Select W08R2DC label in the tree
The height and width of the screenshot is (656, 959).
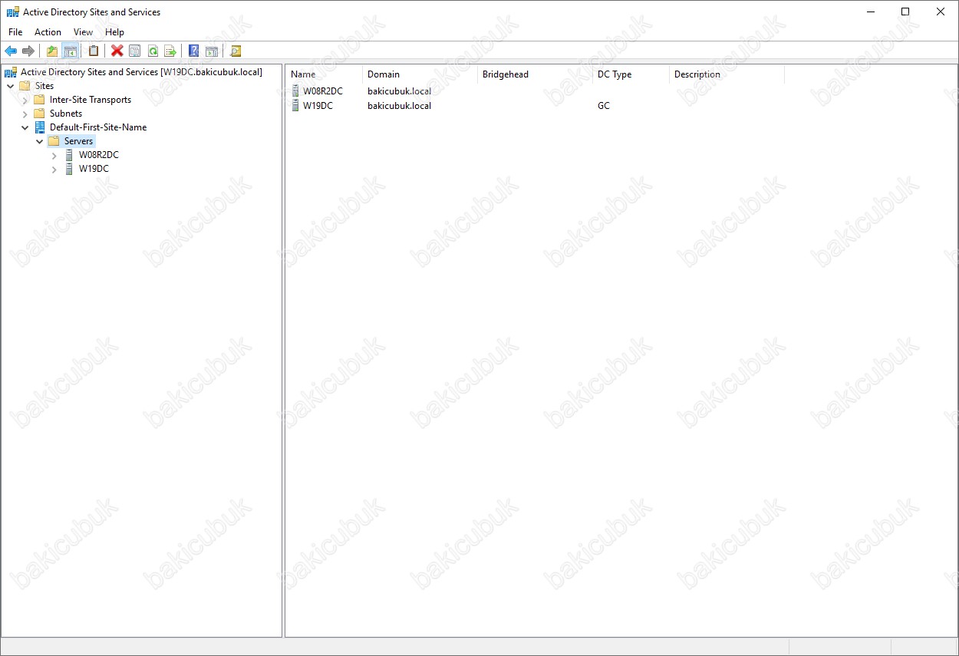click(x=99, y=155)
